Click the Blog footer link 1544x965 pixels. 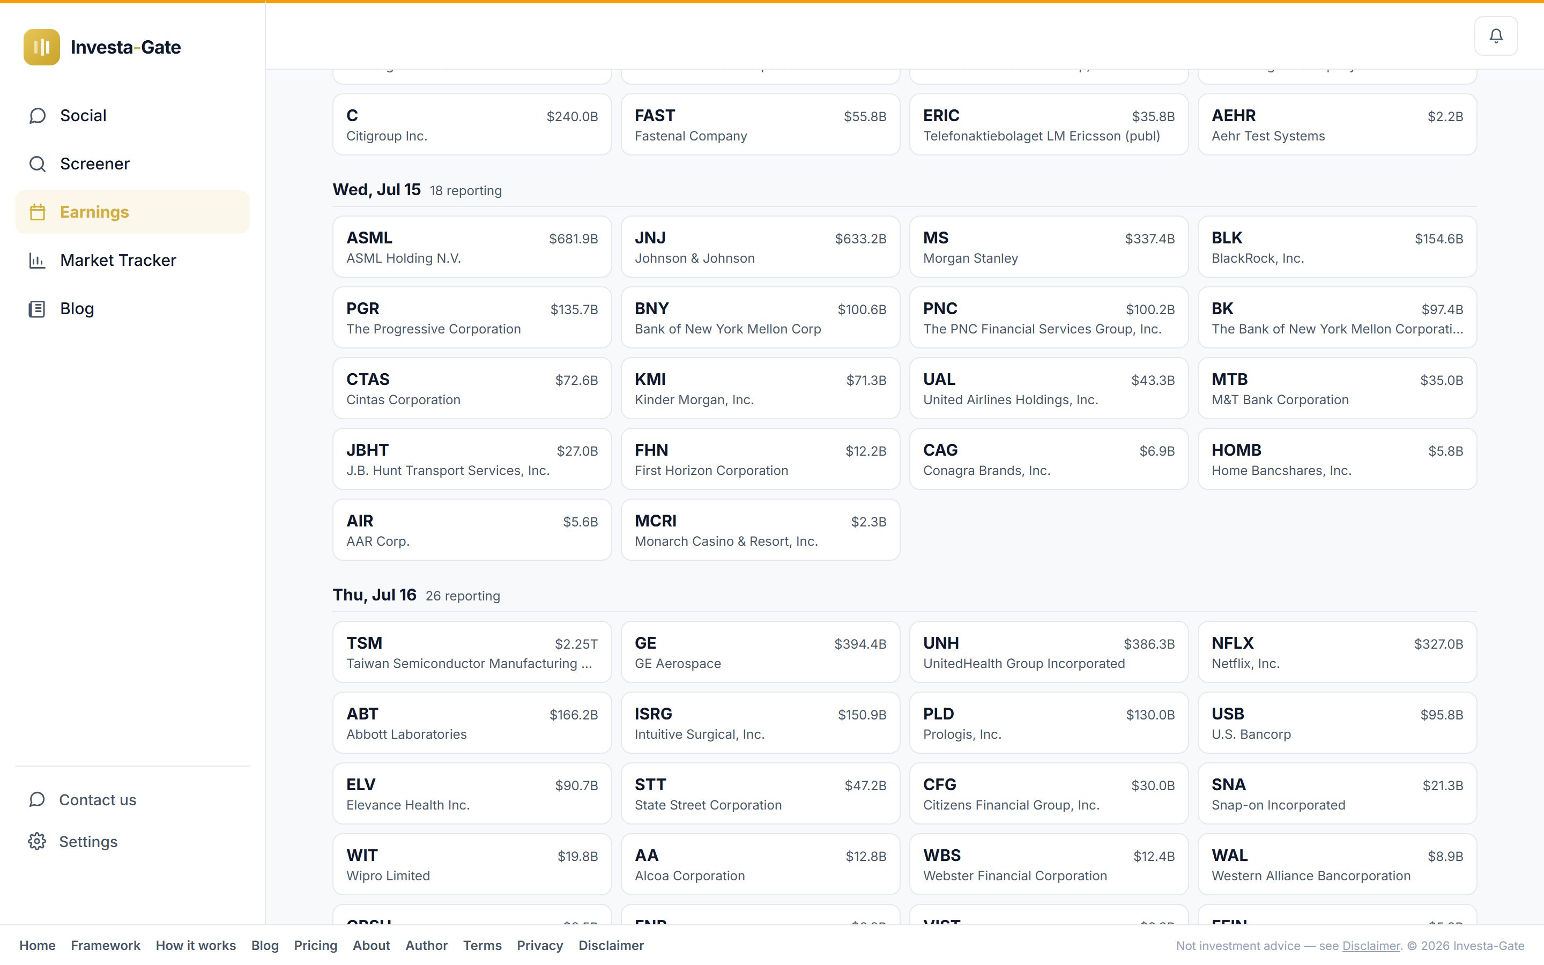click(x=265, y=945)
